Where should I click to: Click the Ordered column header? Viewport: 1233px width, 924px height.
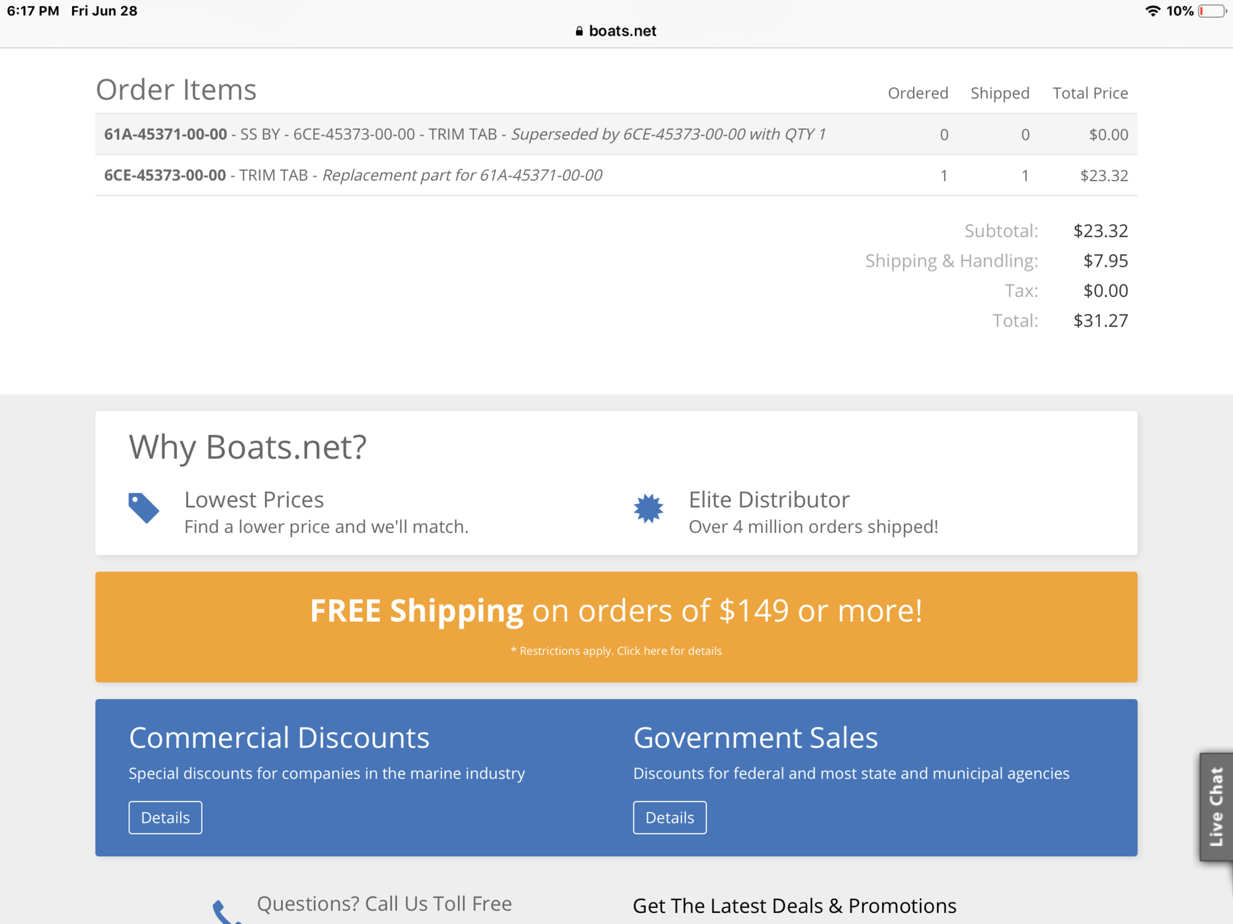click(x=918, y=93)
